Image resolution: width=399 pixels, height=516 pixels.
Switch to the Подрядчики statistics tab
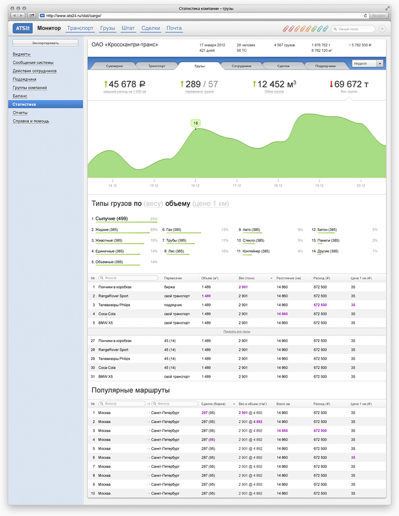[325, 66]
